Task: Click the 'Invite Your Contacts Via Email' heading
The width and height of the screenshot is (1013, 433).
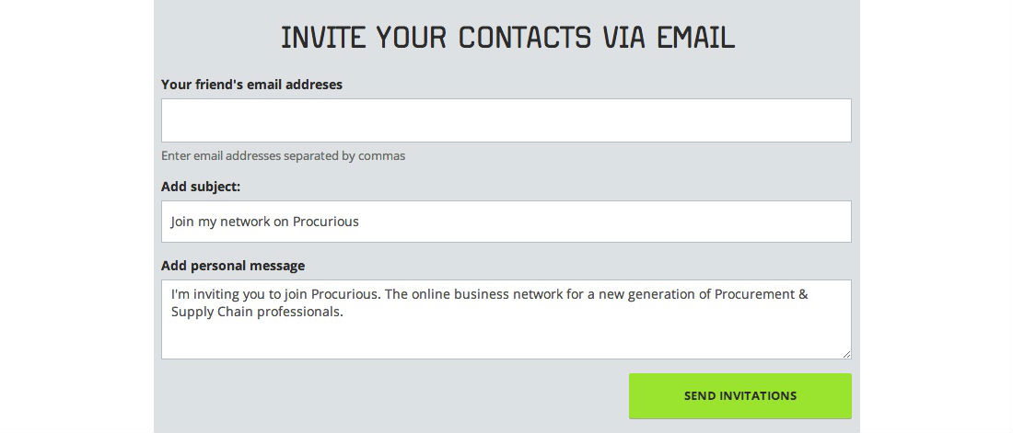Action: click(507, 38)
